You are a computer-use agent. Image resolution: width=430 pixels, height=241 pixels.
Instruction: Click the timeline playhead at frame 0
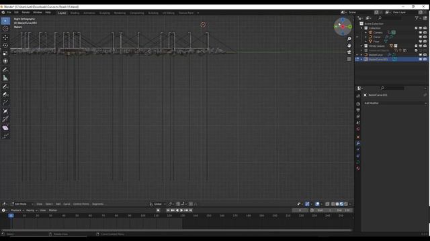click(x=11, y=216)
